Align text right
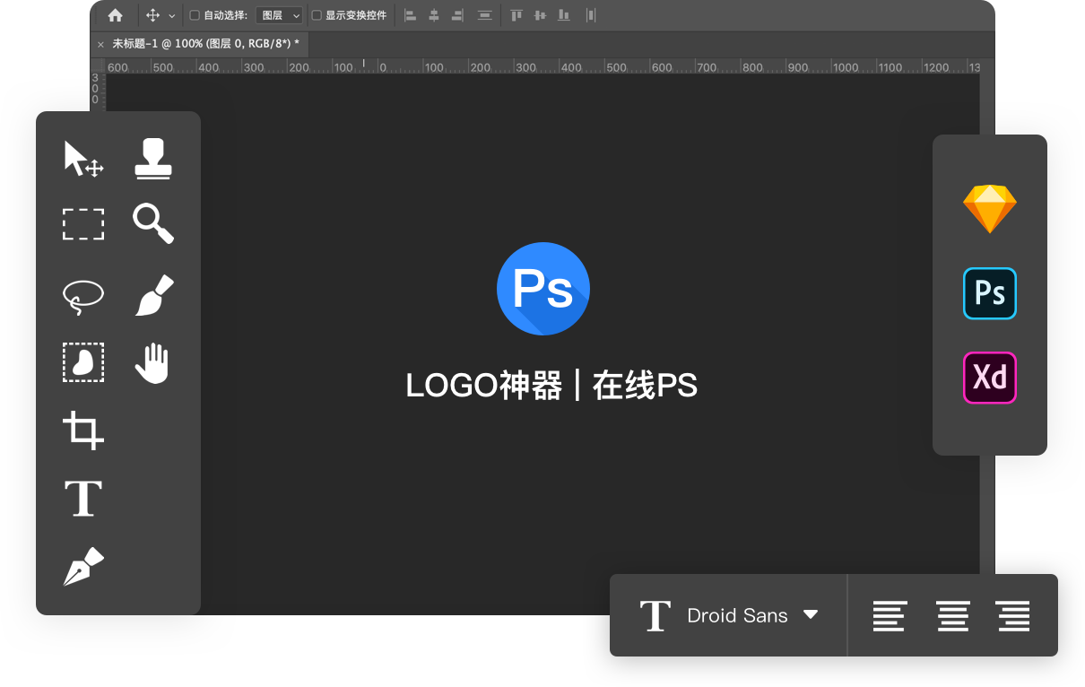 click(1013, 616)
